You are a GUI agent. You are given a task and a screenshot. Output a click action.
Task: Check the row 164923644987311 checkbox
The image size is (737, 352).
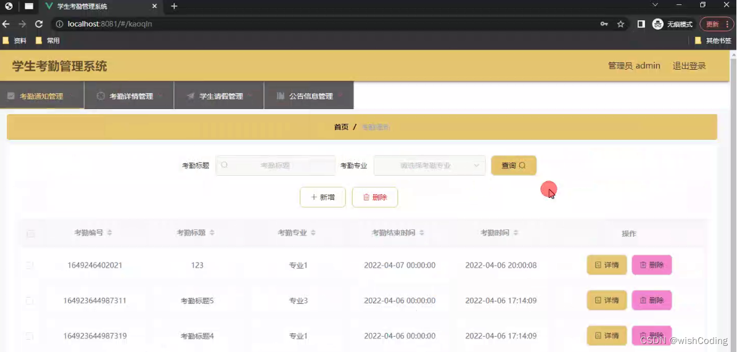coord(29,300)
